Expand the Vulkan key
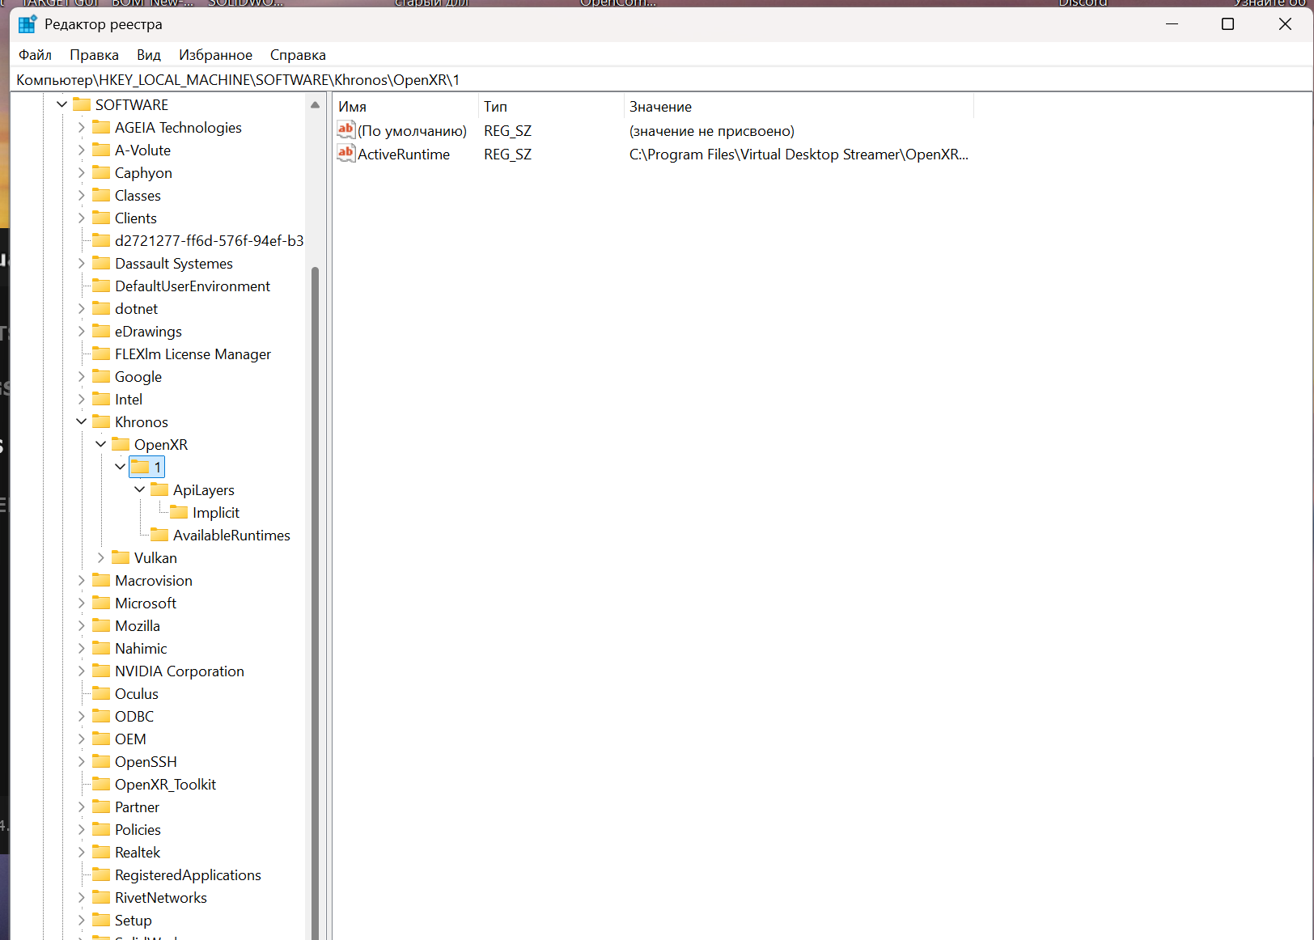This screenshot has width=1314, height=940. click(101, 557)
